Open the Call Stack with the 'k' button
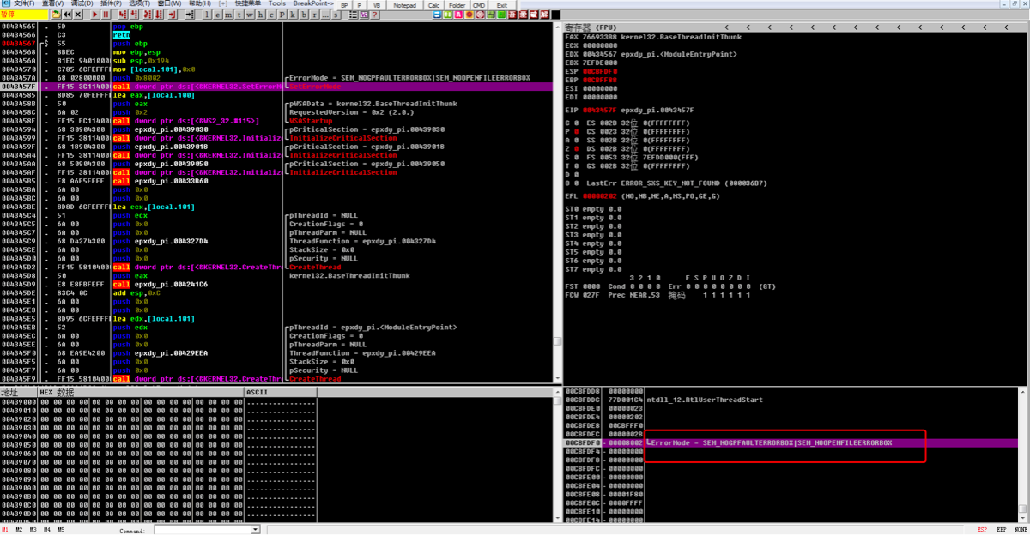 [x=293, y=15]
